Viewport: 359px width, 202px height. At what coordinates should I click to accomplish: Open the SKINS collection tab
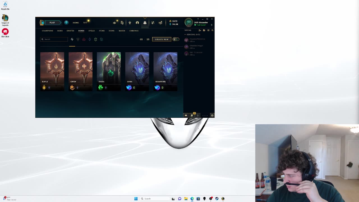[60, 31]
